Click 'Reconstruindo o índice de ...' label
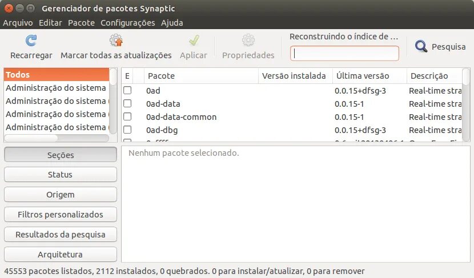The width and height of the screenshot is (474, 278). coord(344,37)
